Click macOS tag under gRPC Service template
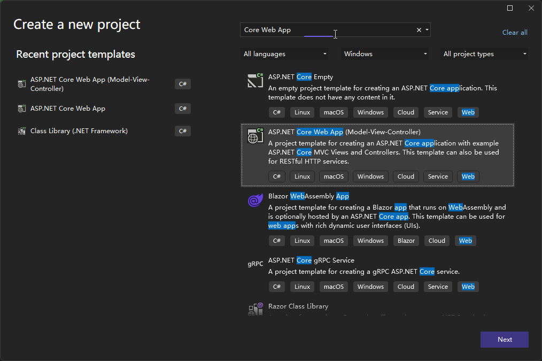Screen dimensions: 542x361 point(334,287)
